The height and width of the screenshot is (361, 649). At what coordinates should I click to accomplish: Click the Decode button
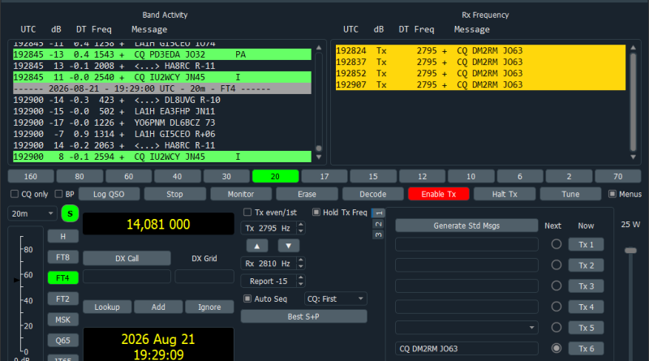tap(373, 194)
